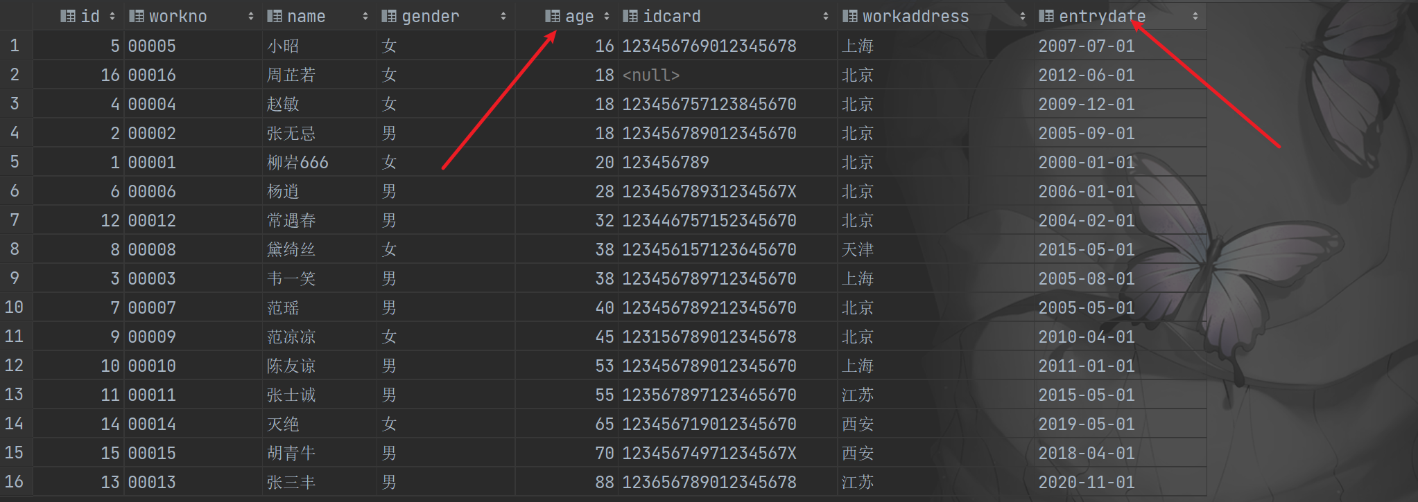Select the gutter row number for 张三丰
The height and width of the screenshot is (502, 1418).
pyautogui.click(x=15, y=482)
